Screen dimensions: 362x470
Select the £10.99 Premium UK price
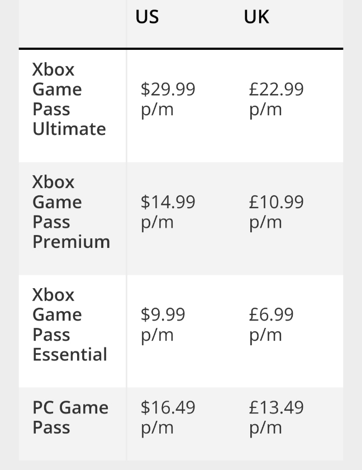[276, 202]
